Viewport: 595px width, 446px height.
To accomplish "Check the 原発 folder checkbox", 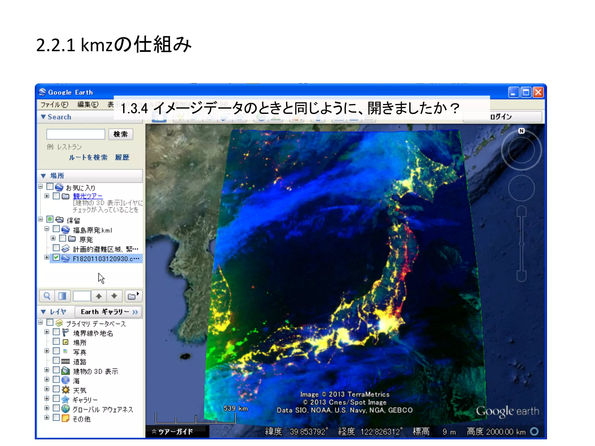I will click(63, 238).
